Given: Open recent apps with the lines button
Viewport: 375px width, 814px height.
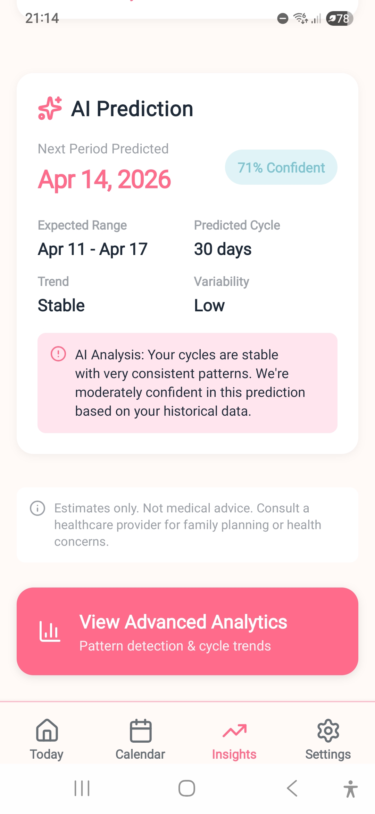Looking at the screenshot, I should pos(83,789).
